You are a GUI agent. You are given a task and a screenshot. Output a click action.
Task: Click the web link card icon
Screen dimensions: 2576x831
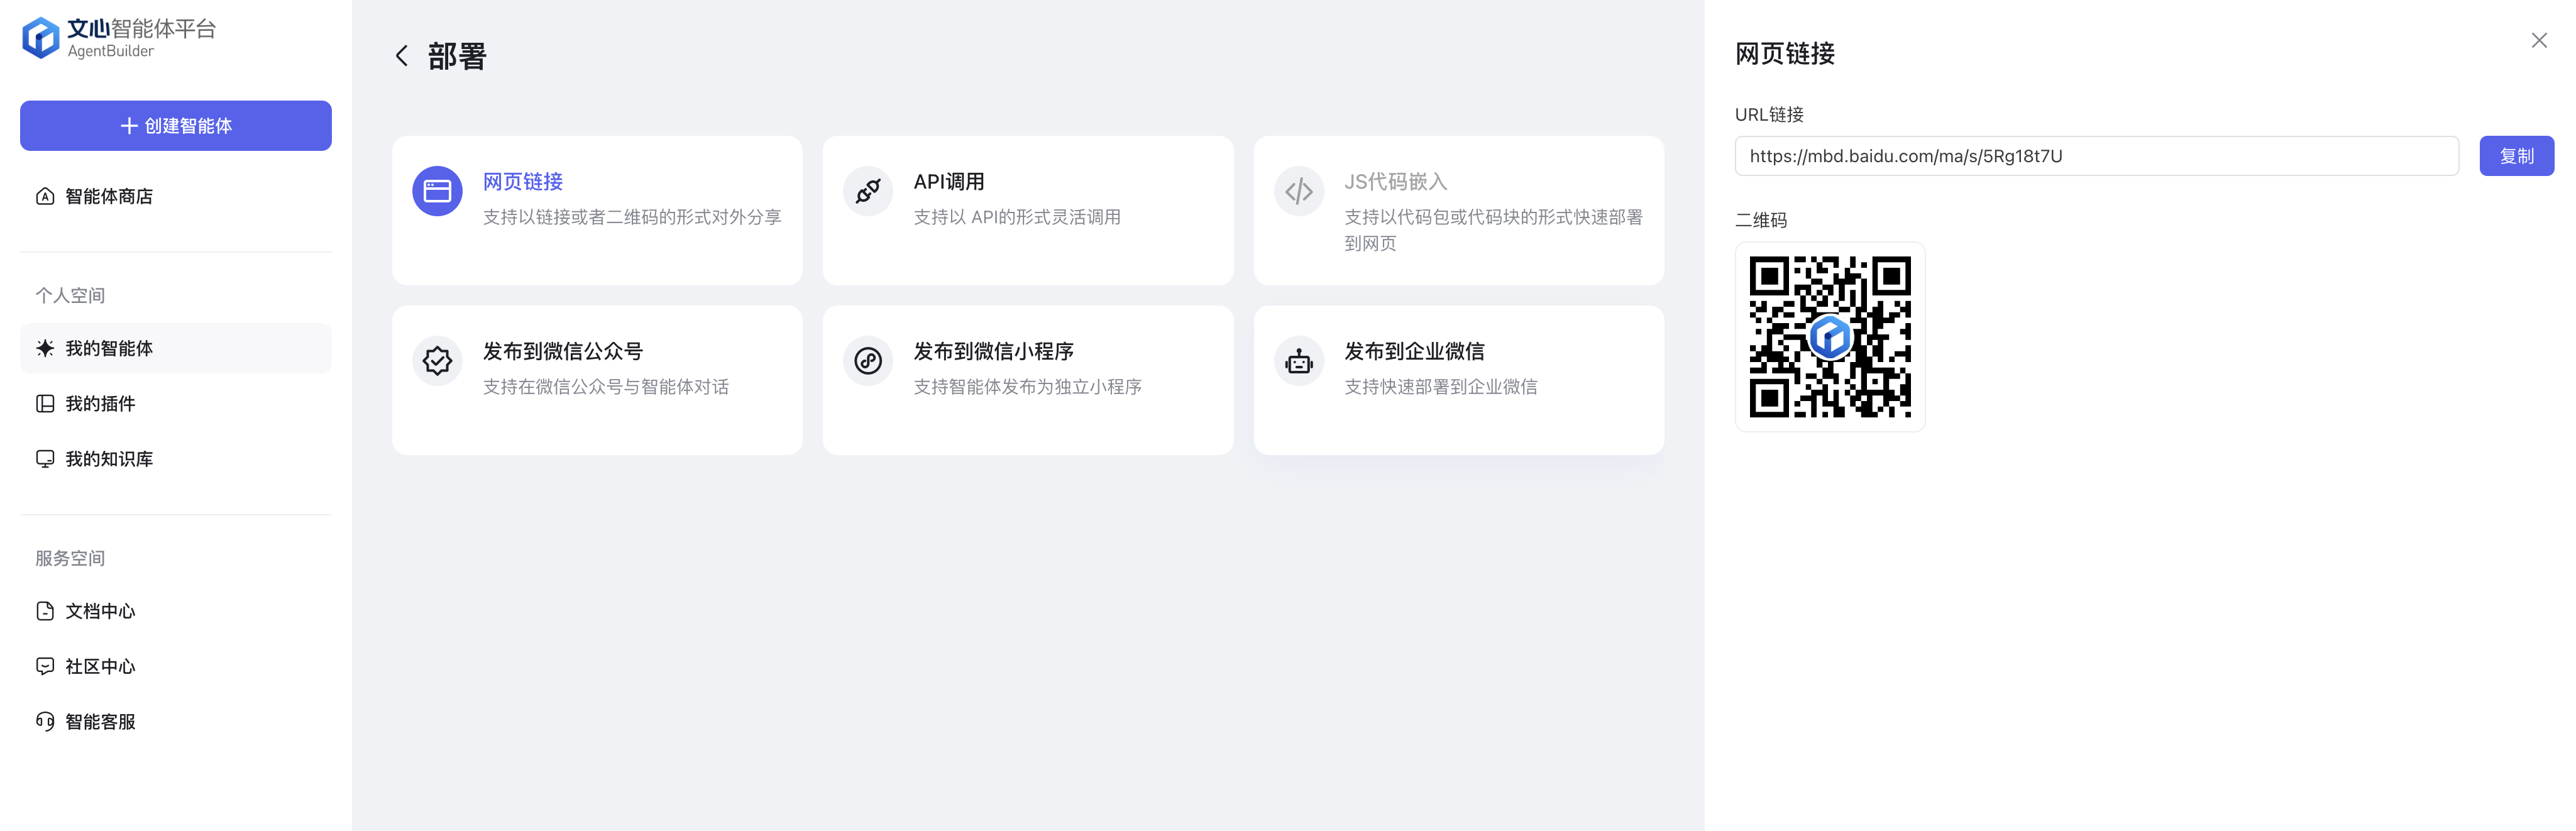[x=437, y=191]
